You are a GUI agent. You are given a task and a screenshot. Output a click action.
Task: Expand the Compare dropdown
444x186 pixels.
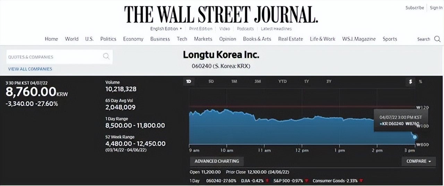(419, 161)
